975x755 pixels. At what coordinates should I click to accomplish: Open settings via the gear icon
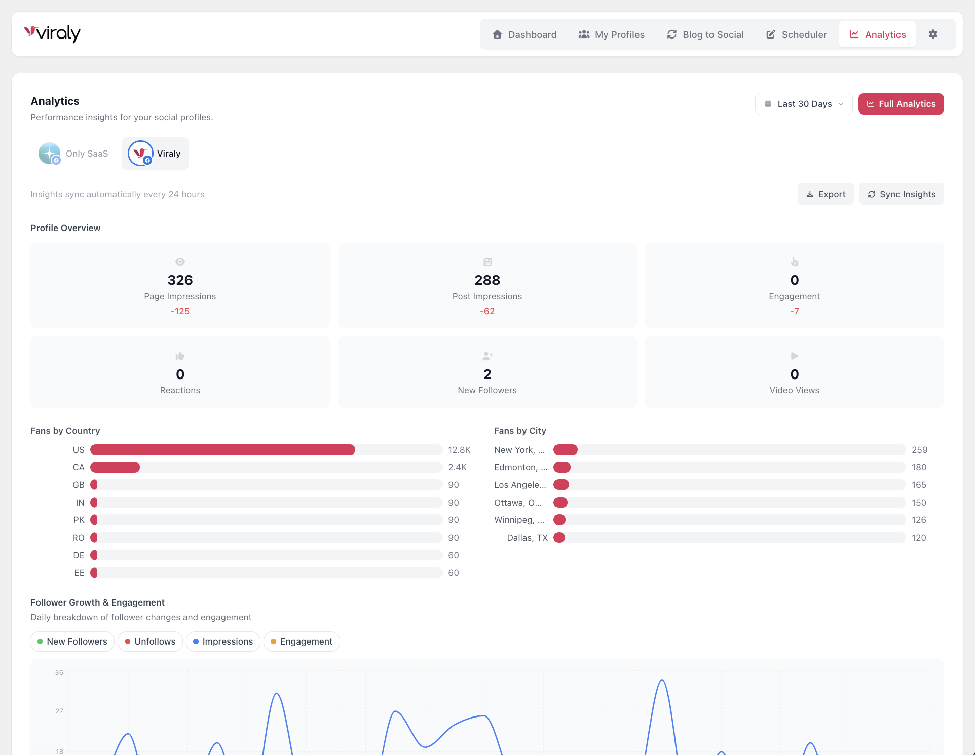click(933, 34)
